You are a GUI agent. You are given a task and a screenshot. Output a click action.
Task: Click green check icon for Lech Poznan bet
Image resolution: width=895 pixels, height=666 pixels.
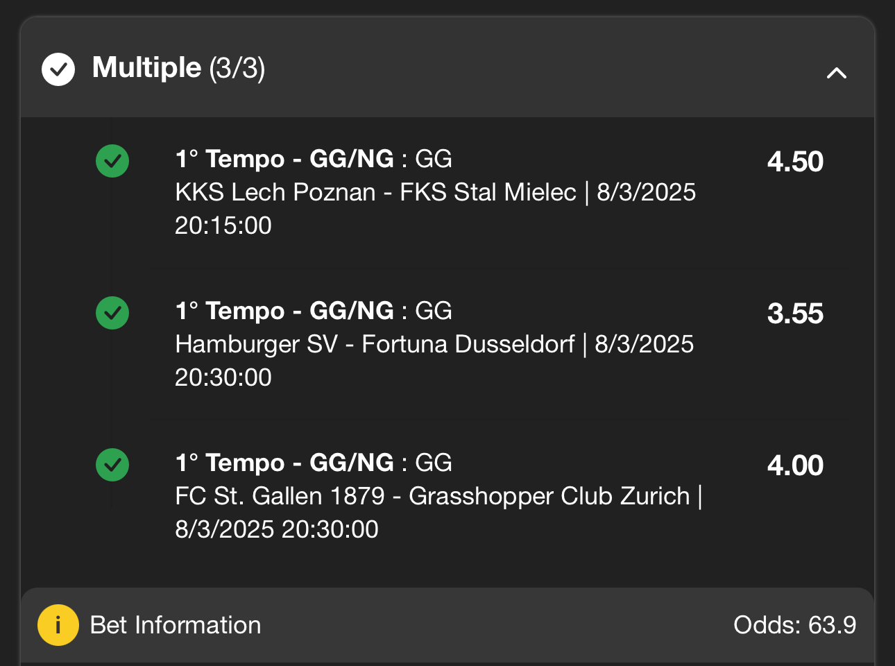point(112,161)
